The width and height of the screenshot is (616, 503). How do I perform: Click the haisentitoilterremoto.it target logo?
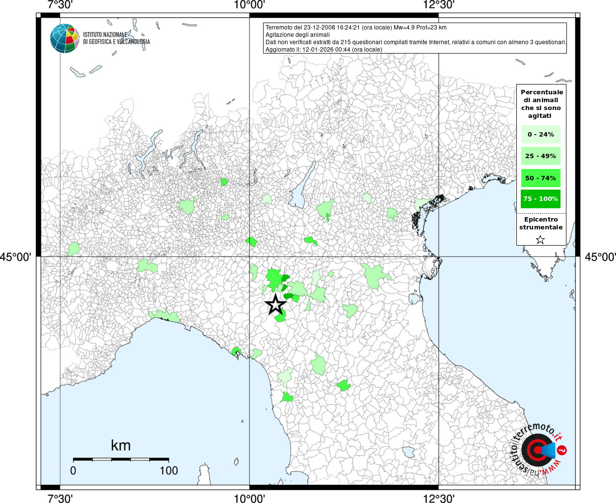pyautogui.click(x=538, y=450)
